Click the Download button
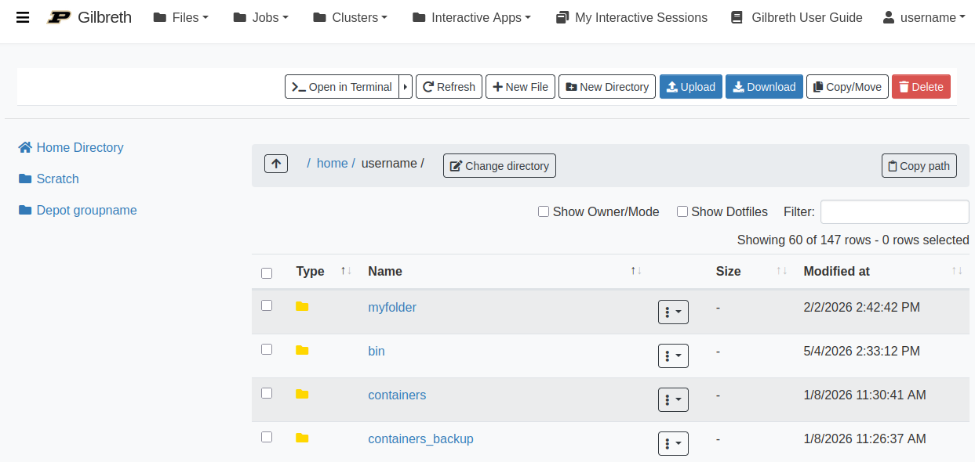This screenshot has width=975, height=462. tap(764, 87)
